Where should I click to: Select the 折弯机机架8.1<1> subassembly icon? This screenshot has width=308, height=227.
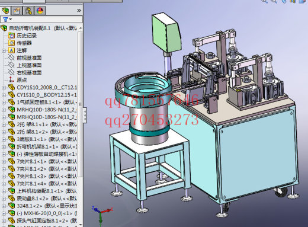pos(11,146)
